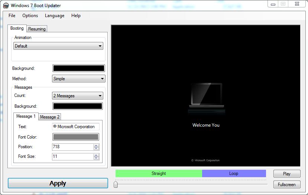Minimize the Boot Updater window
The height and width of the screenshot is (195, 308).
coord(273,4)
